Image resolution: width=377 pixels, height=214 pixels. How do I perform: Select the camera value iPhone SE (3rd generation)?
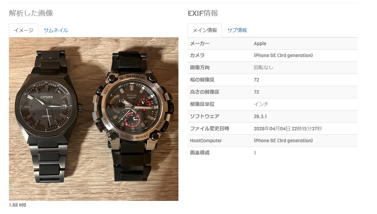tap(283, 56)
